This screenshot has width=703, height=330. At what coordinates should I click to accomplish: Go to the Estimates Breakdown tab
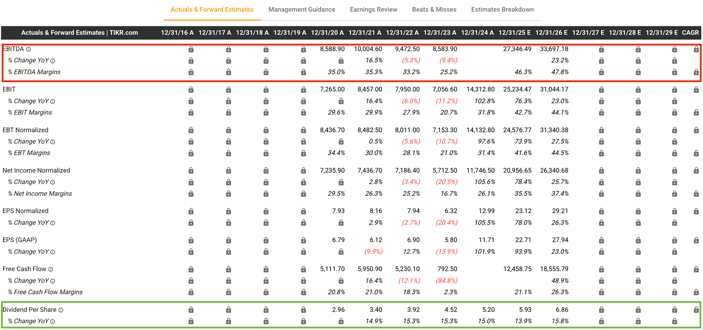click(x=502, y=10)
